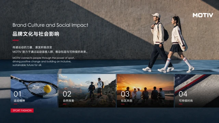Screen dimensions: 219x123
Task: Click the label 自然探索
Action: [68, 100]
